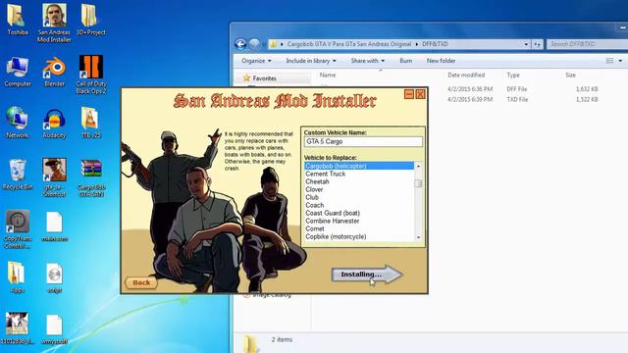628x353 pixels.
Task: Select Cement Truck in vehicle list
Action: click(x=359, y=174)
